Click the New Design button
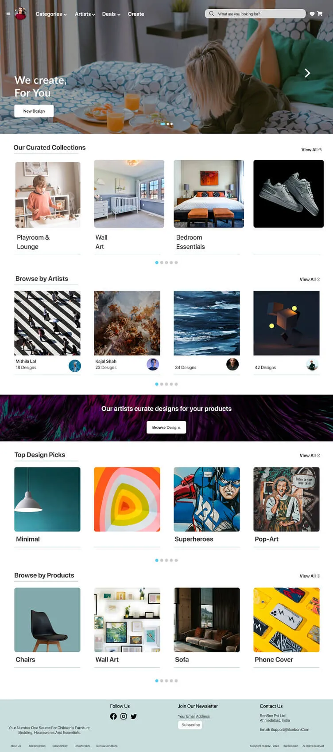 tap(34, 111)
